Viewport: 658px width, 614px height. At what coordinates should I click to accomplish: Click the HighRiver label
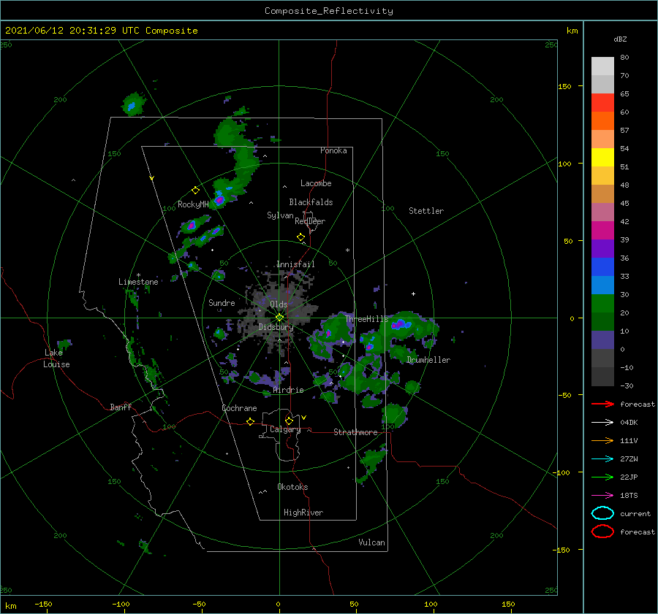[303, 513]
